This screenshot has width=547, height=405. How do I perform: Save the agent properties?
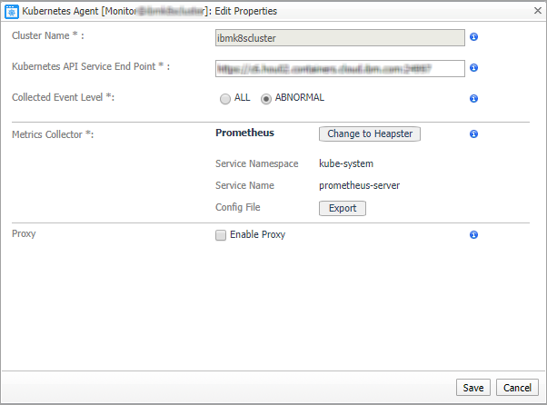pyautogui.click(x=472, y=388)
